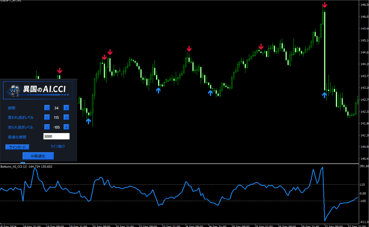Click the plus icon beside 買われ過ぎレベル
Image resolution: width=369 pixels, height=227 pixels.
click(66, 117)
